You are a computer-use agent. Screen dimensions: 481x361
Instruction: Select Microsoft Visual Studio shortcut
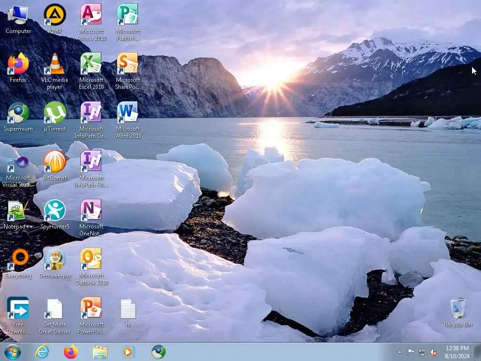pos(18,172)
